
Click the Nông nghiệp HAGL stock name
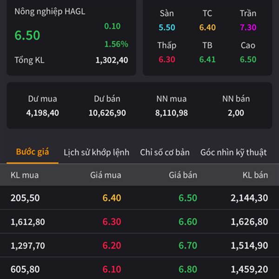pyautogui.click(x=50, y=12)
